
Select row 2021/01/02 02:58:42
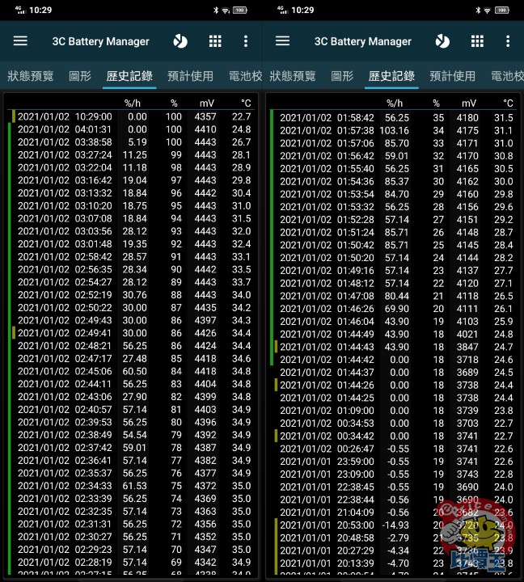pyautogui.click(x=132, y=256)
